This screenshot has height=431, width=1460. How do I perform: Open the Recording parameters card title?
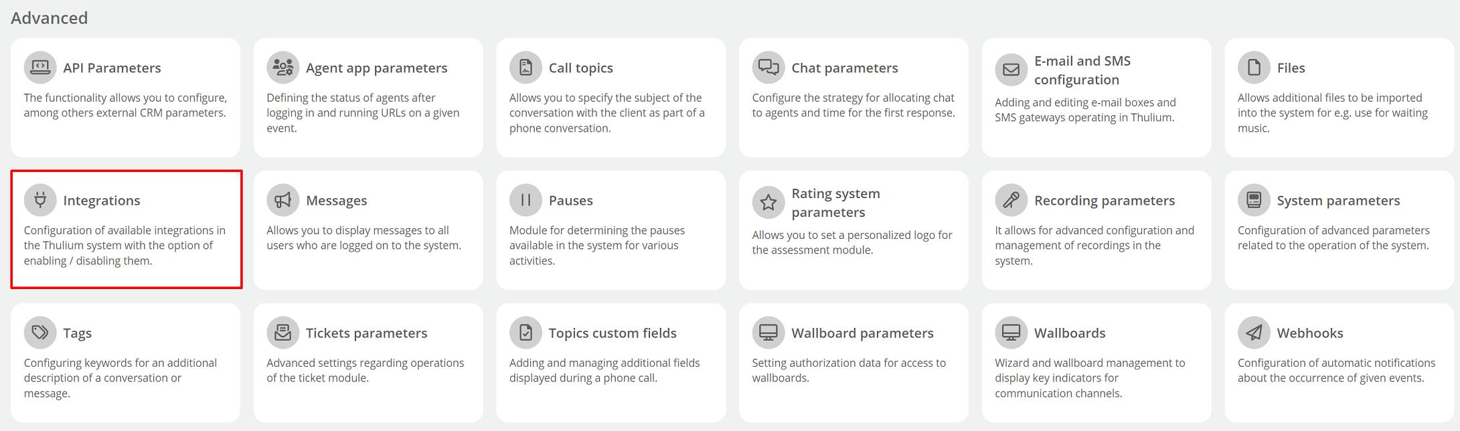(x=1105, y=201)
